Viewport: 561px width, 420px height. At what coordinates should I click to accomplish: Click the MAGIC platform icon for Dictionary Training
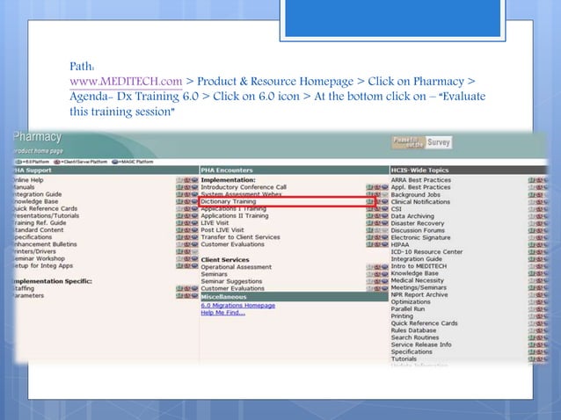[384, 201]
